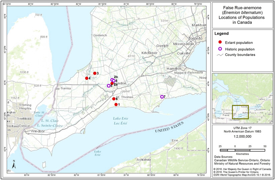Click the False Rue-anemone map title

pyautogui.click(x=242, y=8)
